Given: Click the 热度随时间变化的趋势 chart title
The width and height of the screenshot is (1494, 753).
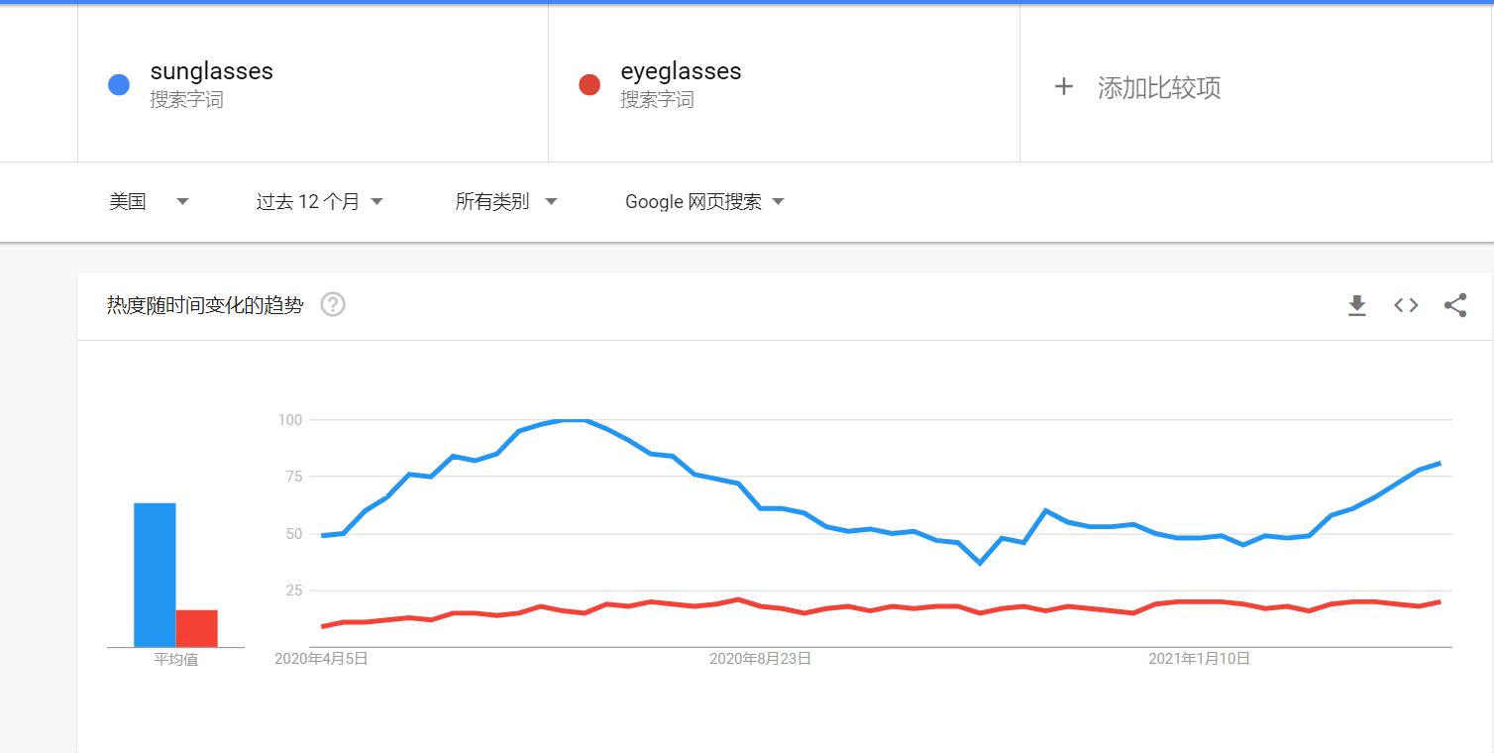Looking at the screenshot, I should click(x=205, y=305).
